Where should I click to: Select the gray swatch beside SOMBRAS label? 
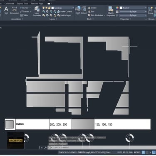(10, 124)
